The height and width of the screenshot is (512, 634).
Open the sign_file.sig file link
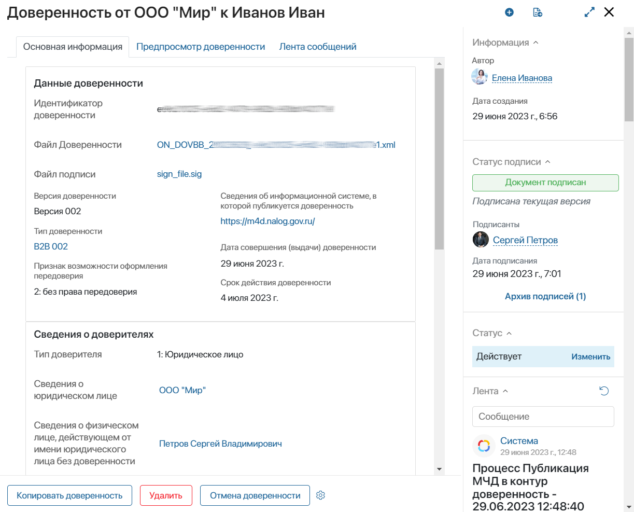179,174
